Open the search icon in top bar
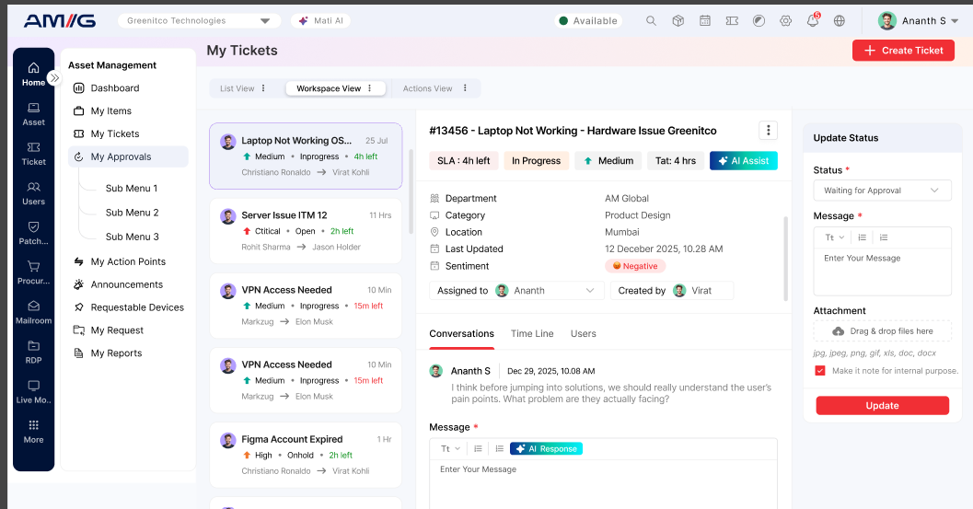The height and width of the screenshot is (509, 973). click(651, 20)
